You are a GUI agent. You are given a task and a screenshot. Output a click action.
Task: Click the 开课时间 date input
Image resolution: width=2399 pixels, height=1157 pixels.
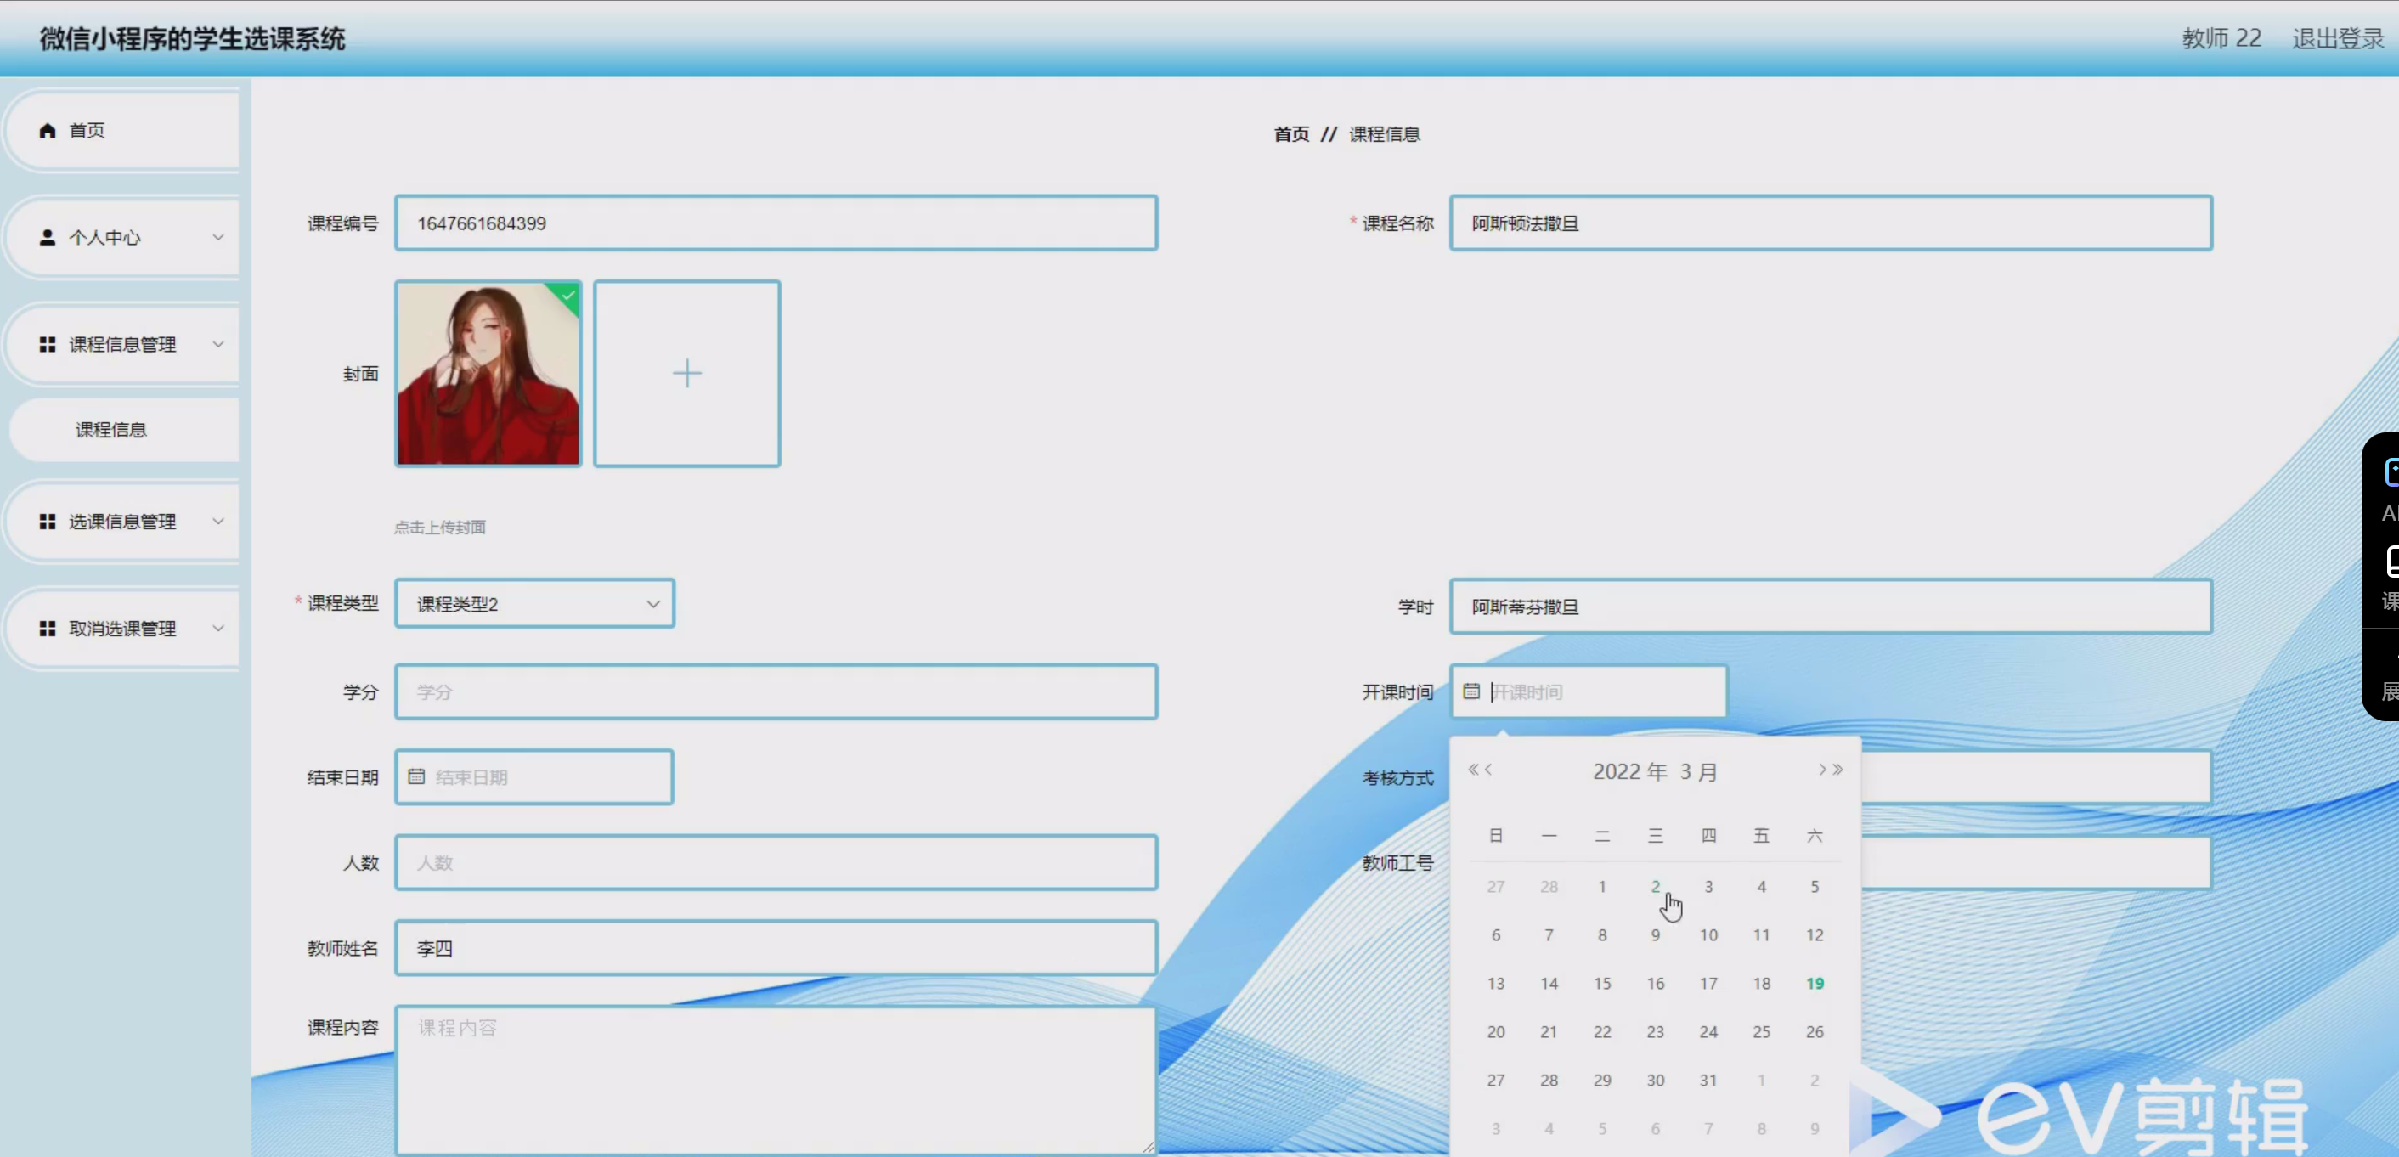(1588, 691)
